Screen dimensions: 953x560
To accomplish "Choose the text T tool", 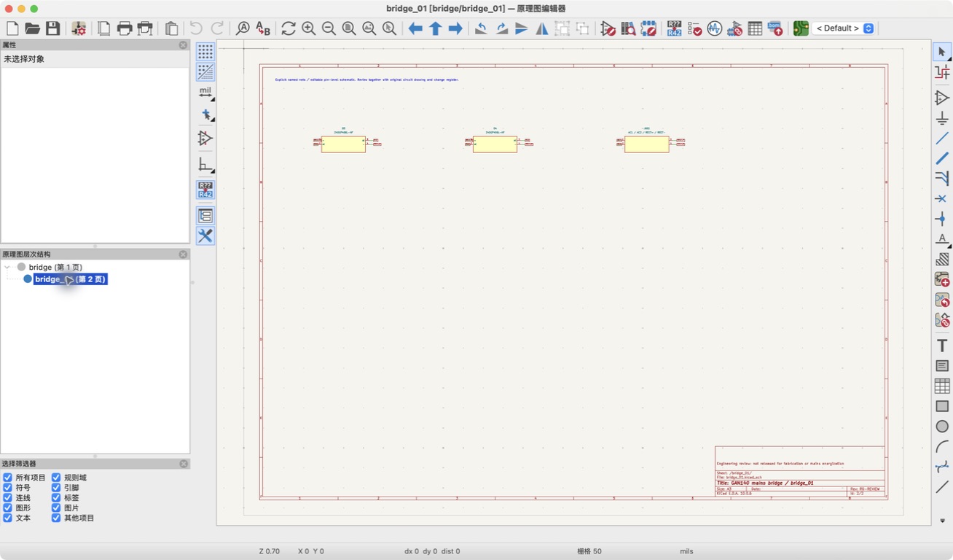I will click(x=942, y=346).
